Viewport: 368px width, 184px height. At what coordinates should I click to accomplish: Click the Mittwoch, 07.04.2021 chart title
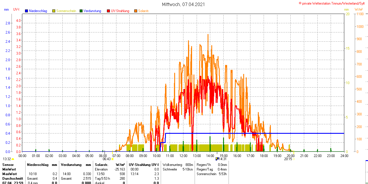(183, 4)
